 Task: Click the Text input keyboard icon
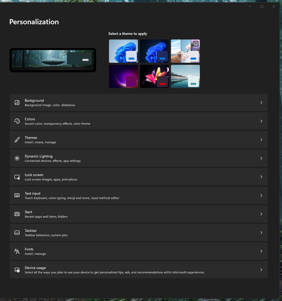pyautogui.click(x=17, y=195)
